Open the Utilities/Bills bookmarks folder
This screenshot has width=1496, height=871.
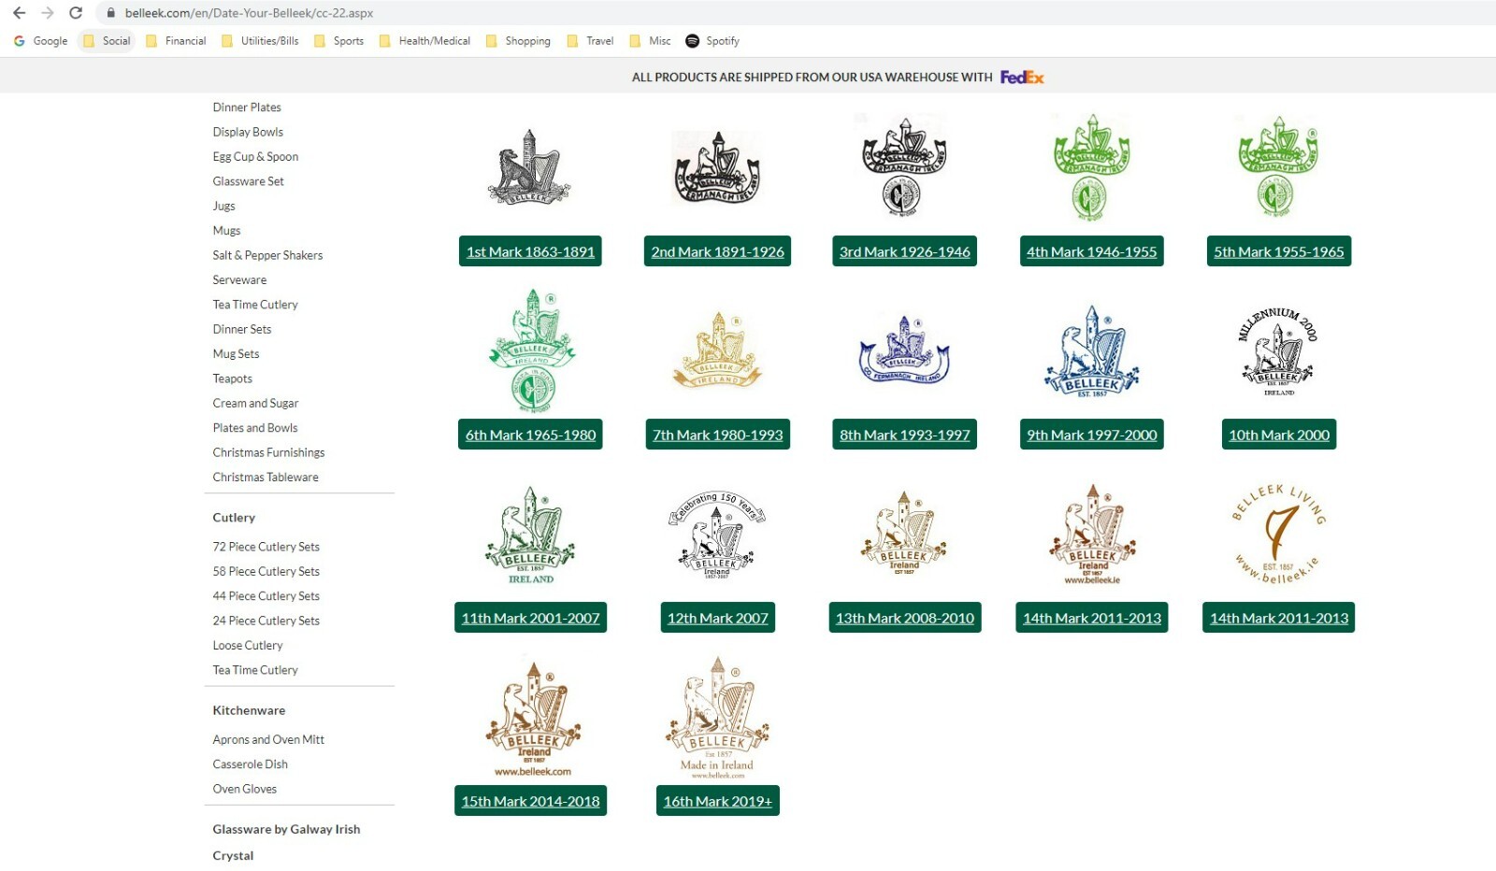260,41
